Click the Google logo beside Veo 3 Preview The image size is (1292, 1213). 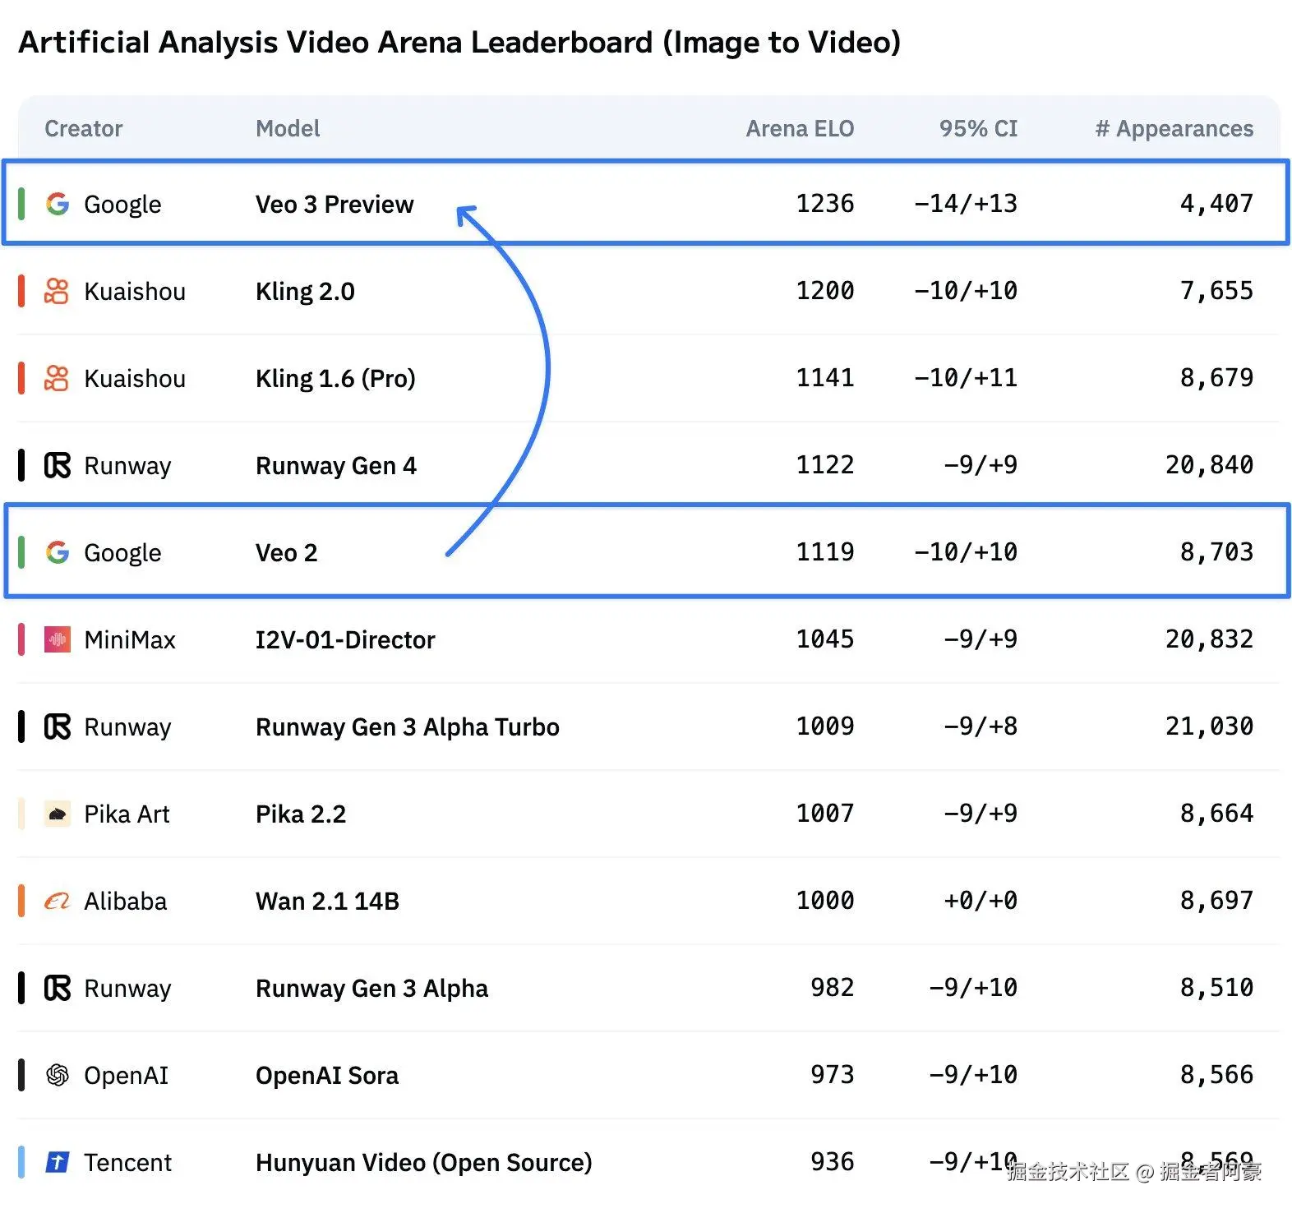point(58,204)
